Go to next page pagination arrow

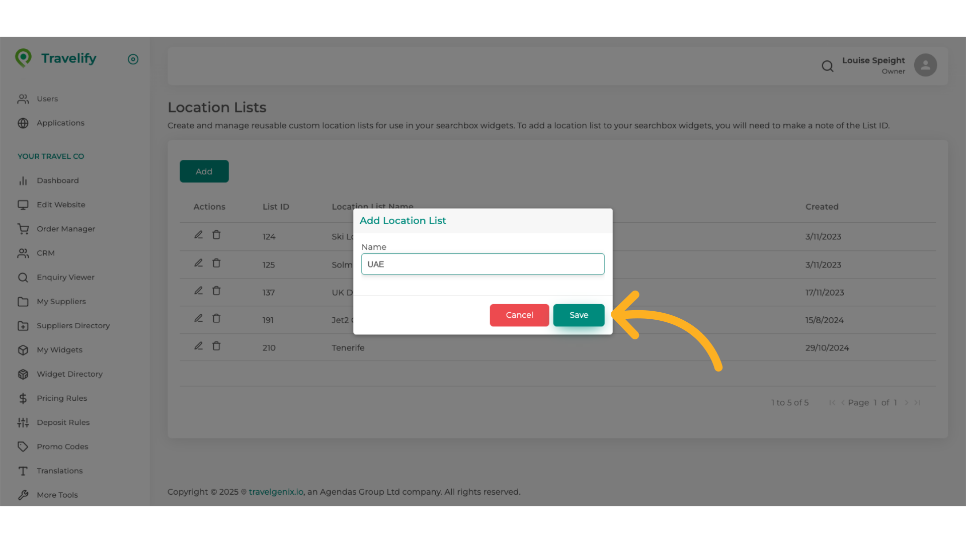907,403
